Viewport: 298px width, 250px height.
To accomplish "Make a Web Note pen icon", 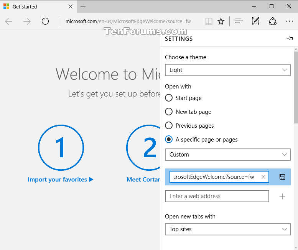I will tap(255, 21).
